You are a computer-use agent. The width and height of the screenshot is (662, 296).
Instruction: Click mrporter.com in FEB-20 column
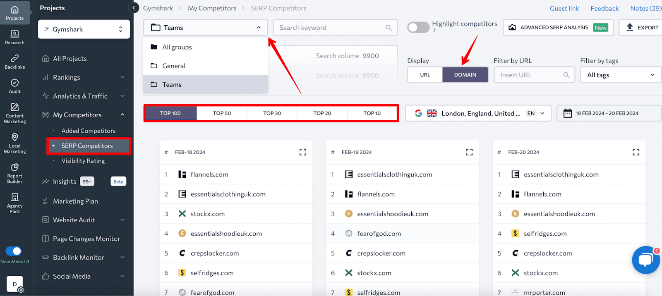544,293
